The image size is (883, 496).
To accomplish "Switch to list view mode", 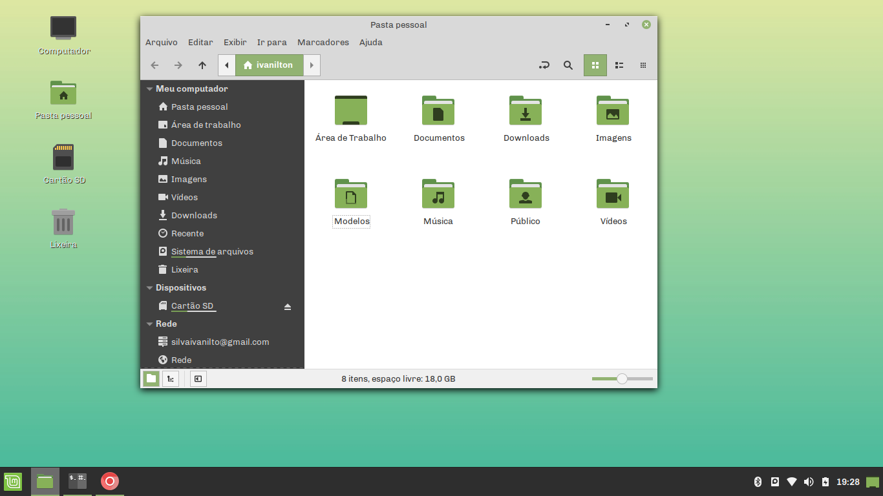I will click(x=619, y=65).
